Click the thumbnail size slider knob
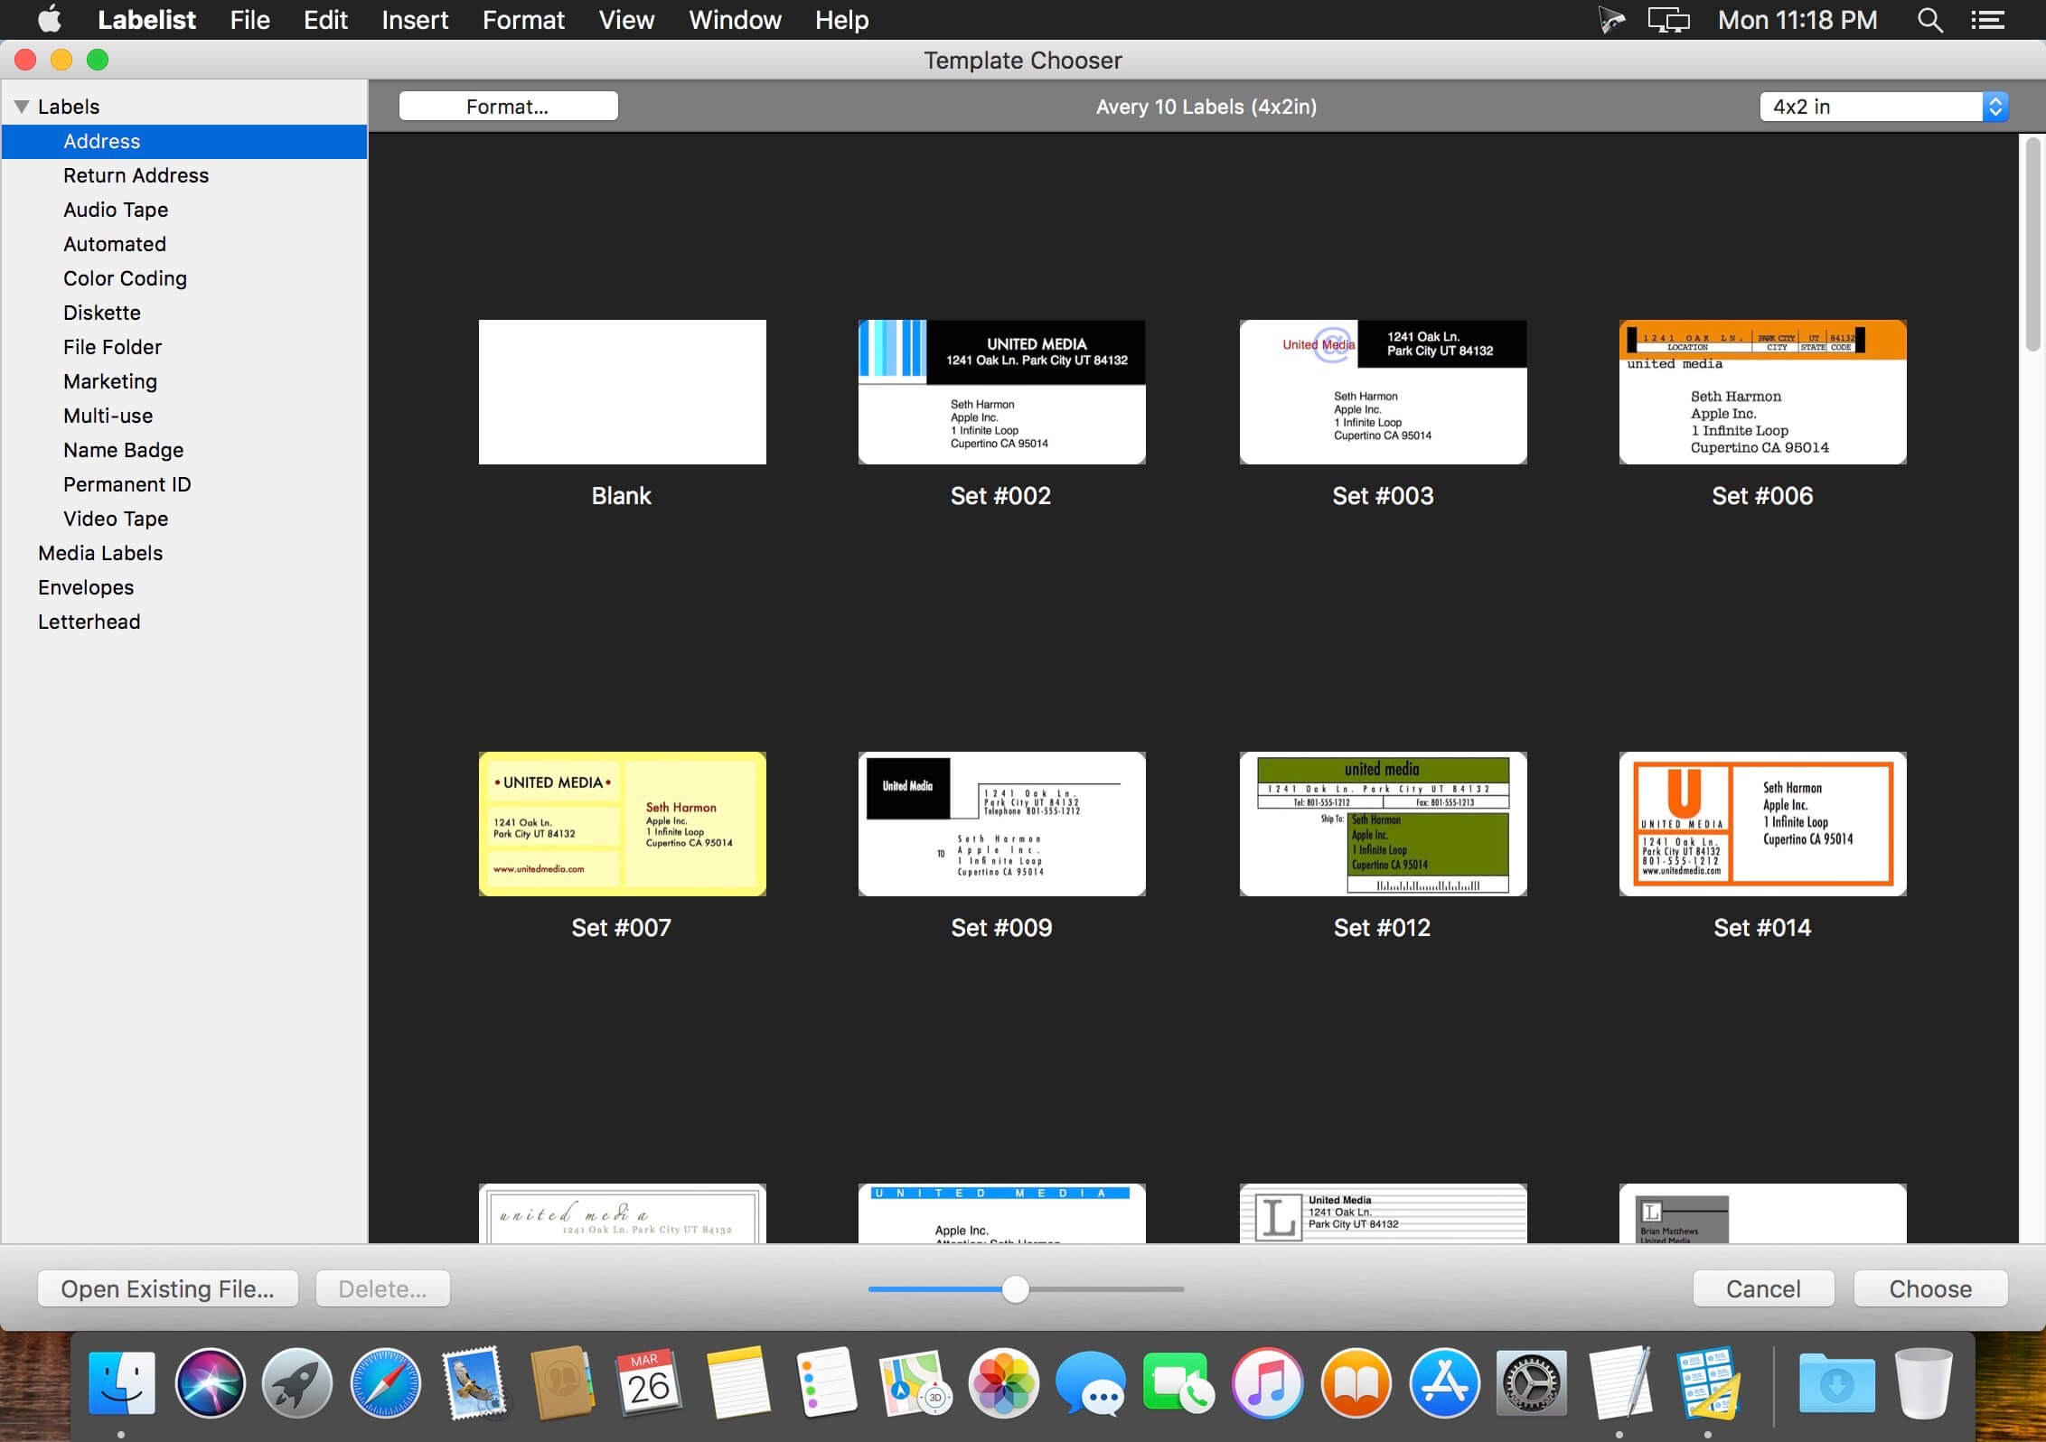Screen dimensions: 2046x1442 click(x=1016, y=1289)
